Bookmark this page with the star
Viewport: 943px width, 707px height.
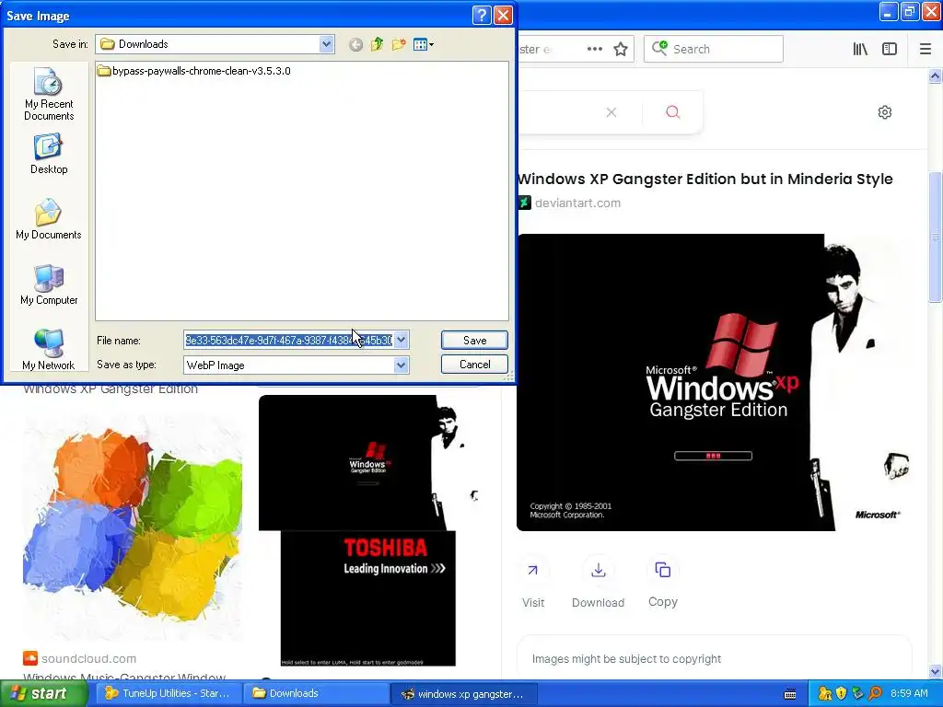[x=621, y=50]
